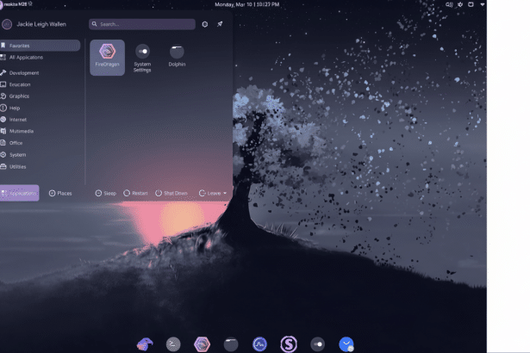This screenshot has height=353, width=530.
Task: Click the Garuda eagle icon in the dock
Action: 145,344
